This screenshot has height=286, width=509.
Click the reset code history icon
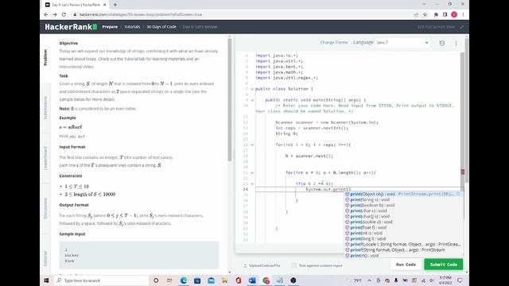442,43
